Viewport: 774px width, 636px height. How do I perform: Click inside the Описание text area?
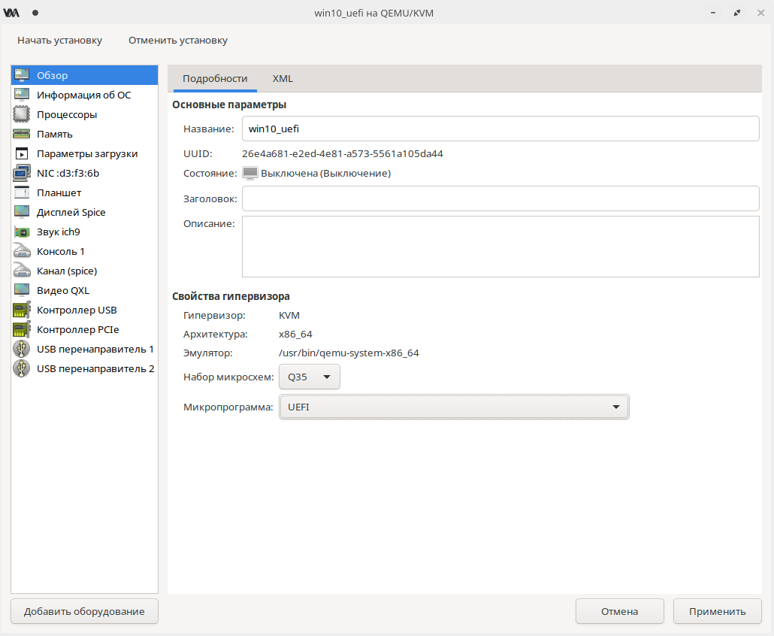click(500, 247)
